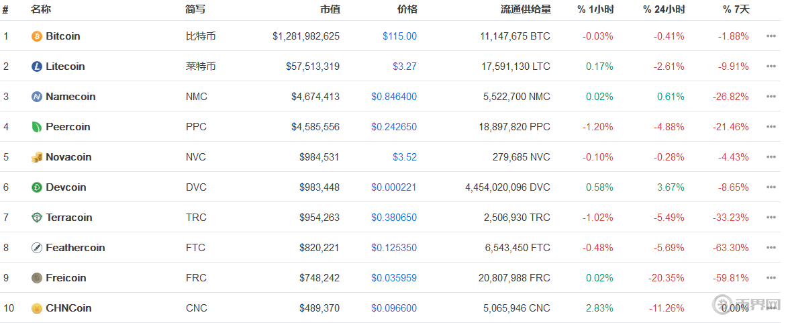Click the Terracoin logo icon
Screen dimensions: 788x323
coord(37,218)
